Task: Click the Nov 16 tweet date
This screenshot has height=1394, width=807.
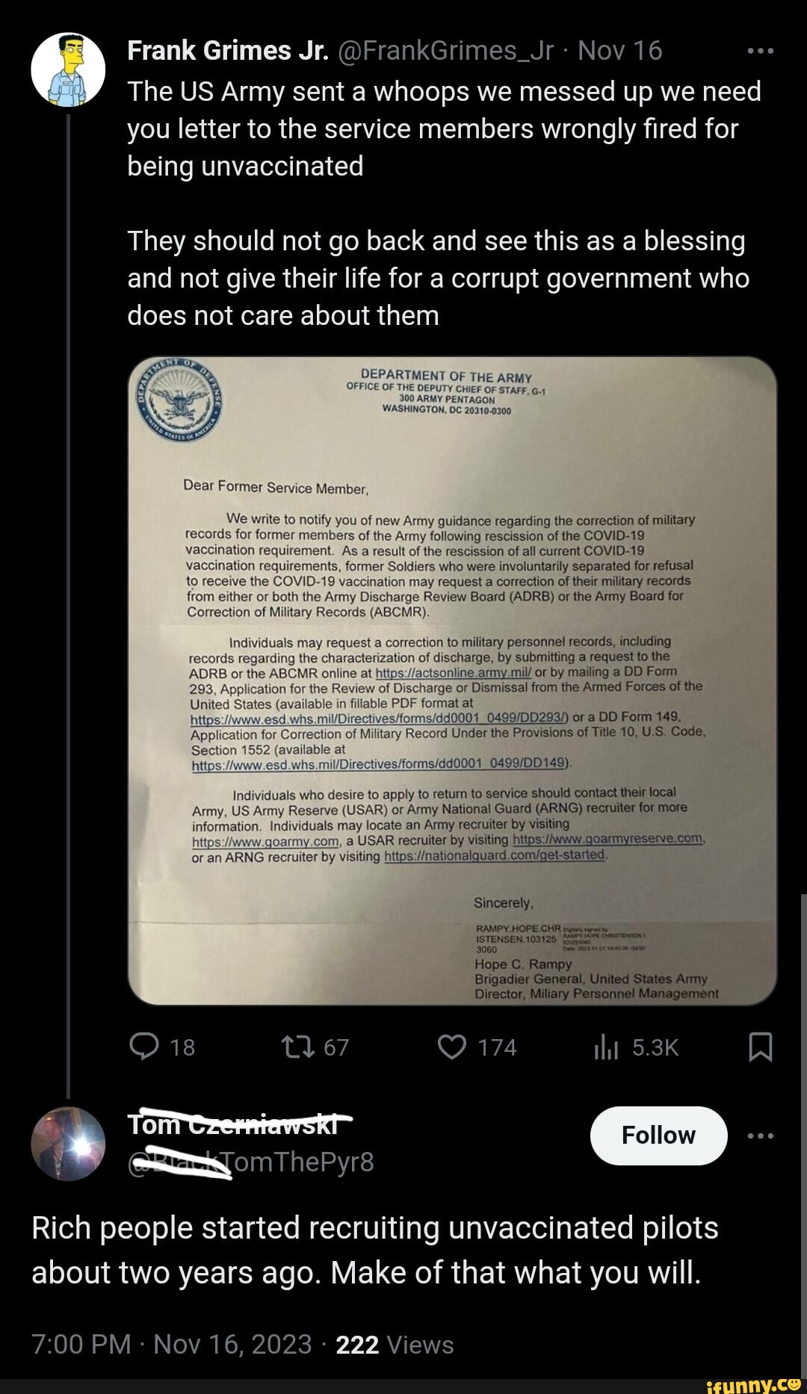Action: 619,50
